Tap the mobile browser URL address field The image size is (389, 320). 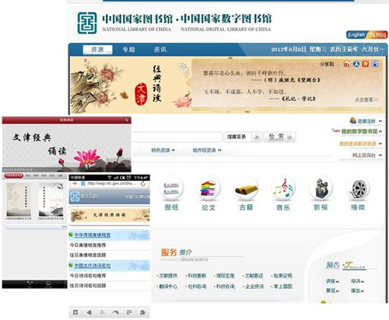point(111,183)
